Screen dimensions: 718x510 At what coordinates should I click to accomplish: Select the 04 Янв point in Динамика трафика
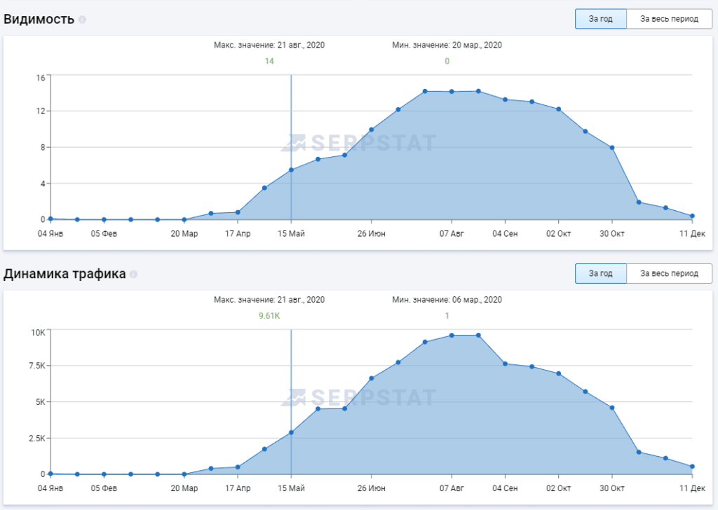(50, 474)
